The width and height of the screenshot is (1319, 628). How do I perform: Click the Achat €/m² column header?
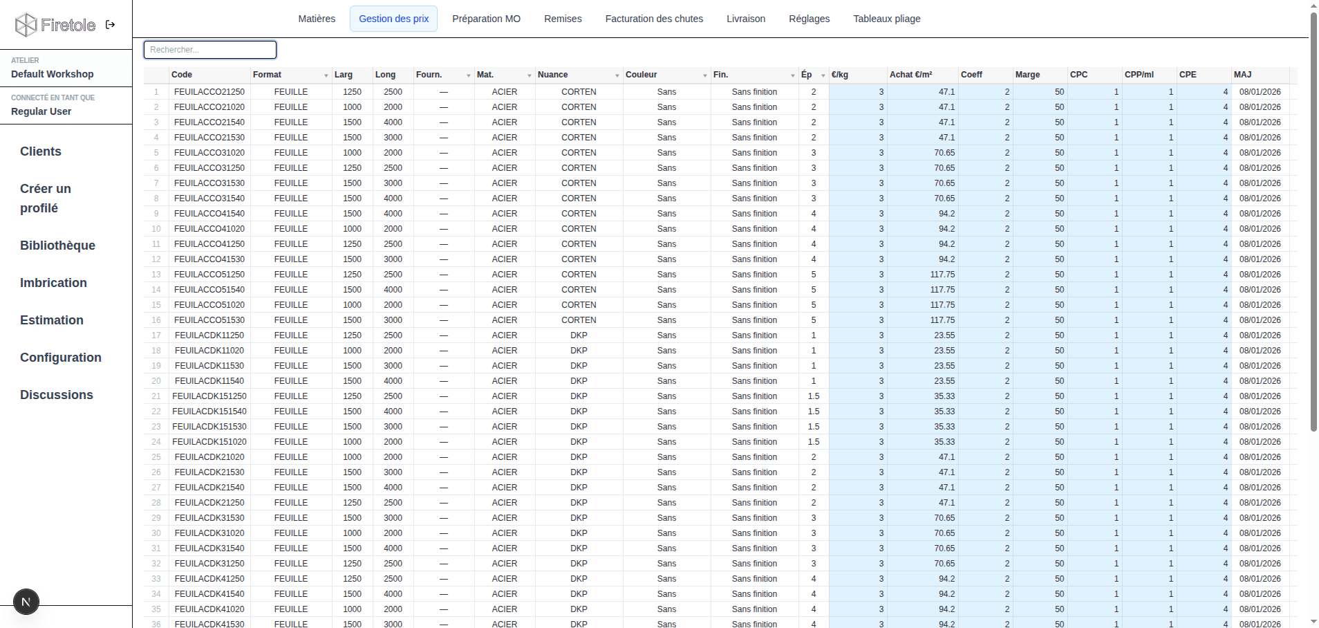(923, 75)
